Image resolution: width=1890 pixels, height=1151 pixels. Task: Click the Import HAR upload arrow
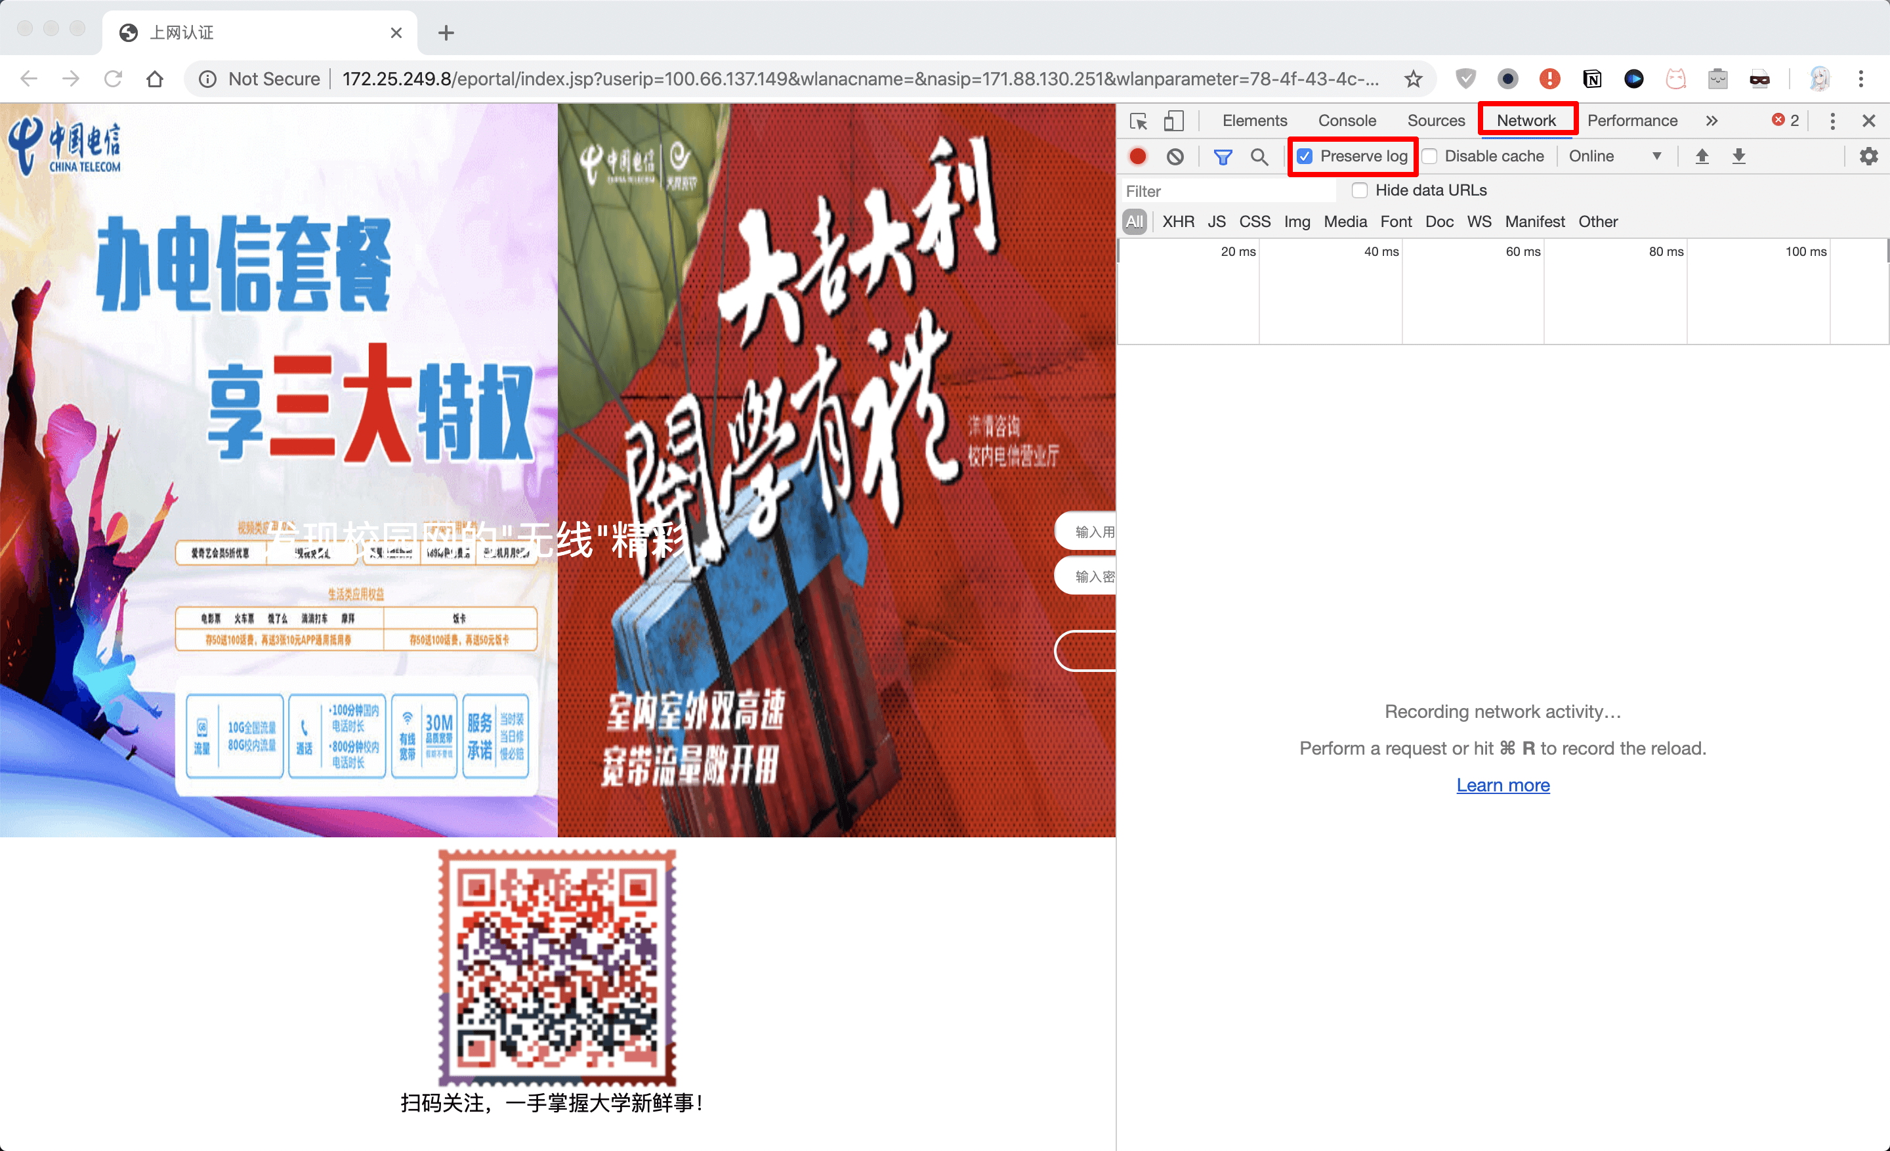(x=1701, y=156)
